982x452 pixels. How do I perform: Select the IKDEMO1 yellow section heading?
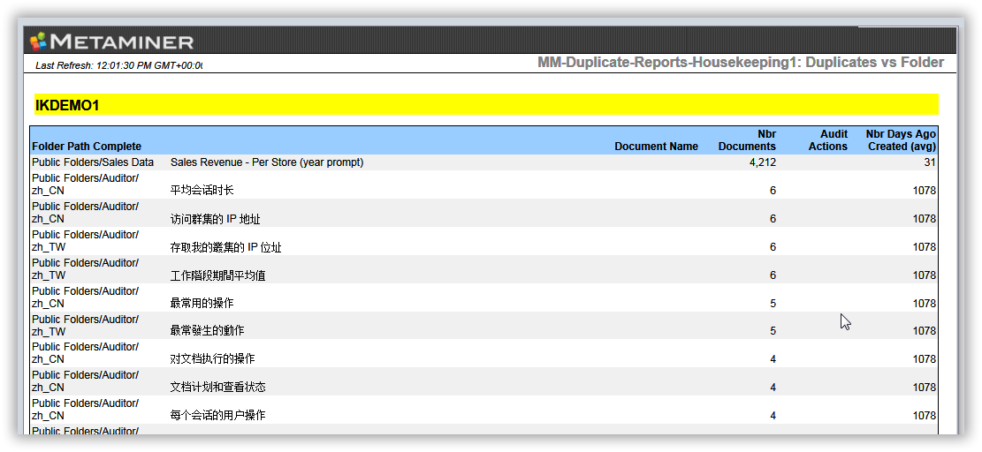[487, 105]
